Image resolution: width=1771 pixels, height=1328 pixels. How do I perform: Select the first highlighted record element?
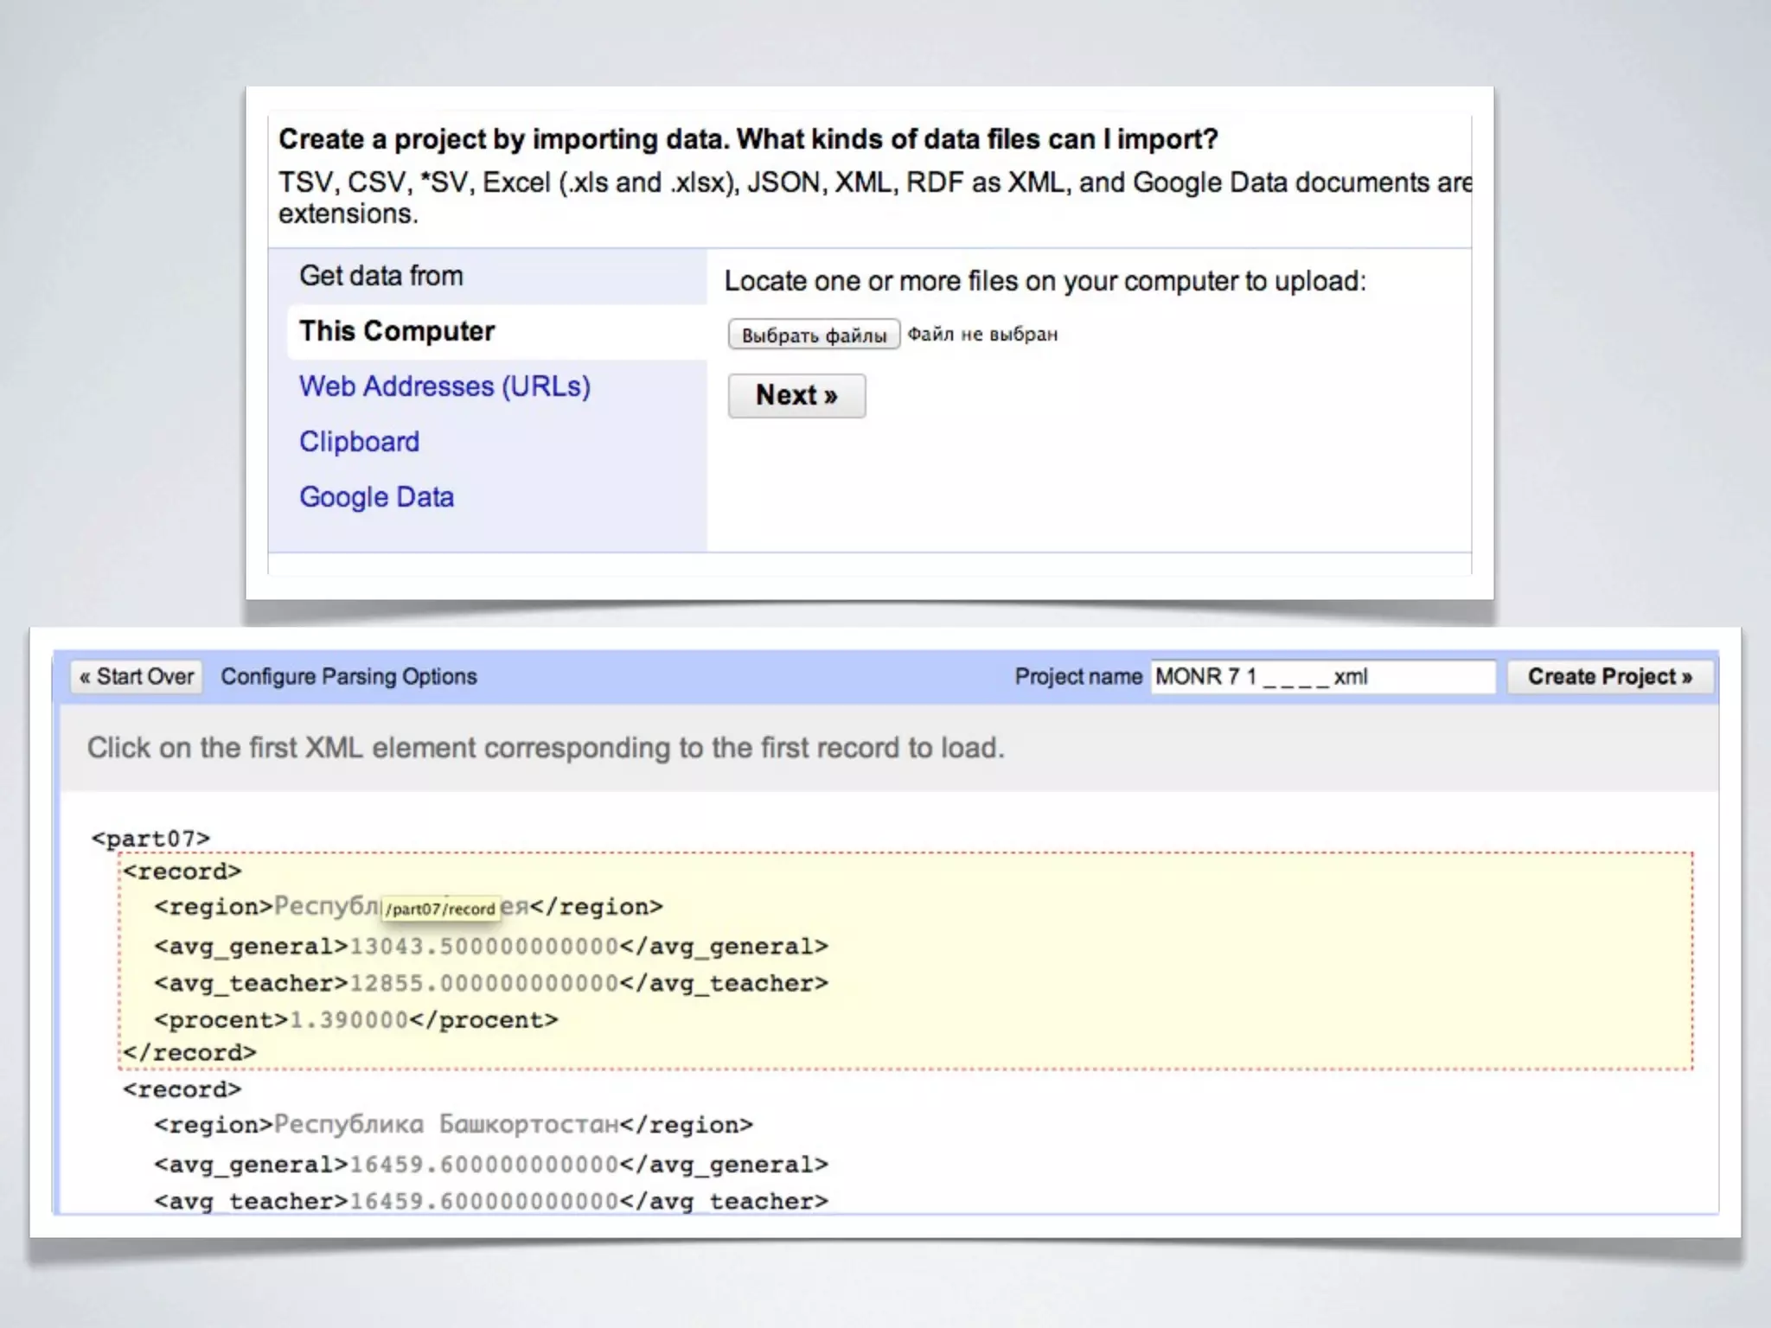[x=182, y=871]
